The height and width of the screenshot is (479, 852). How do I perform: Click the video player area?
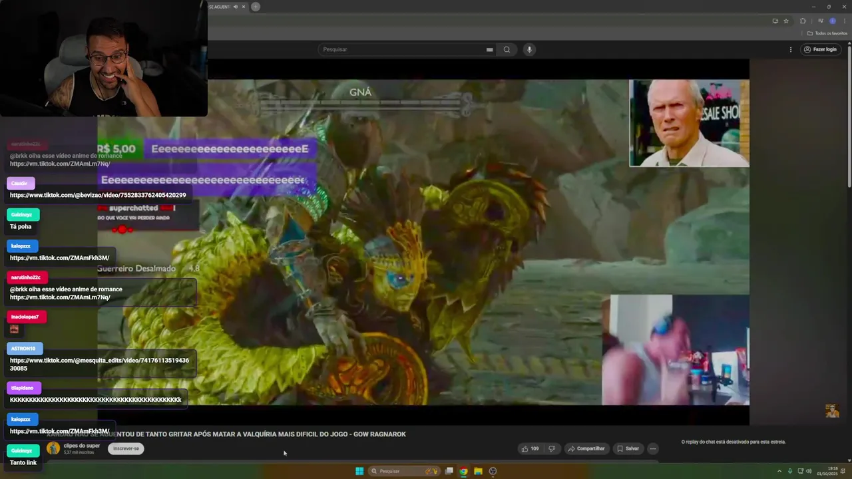[x=423, y=242]
